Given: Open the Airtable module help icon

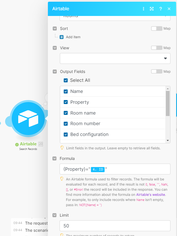Looking at the screenshot, I should pyautogui.click(x=160, y=9).
